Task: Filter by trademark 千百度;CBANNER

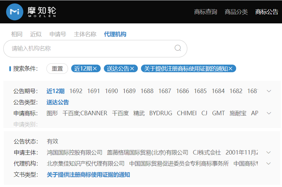Action: coord(85,113)
